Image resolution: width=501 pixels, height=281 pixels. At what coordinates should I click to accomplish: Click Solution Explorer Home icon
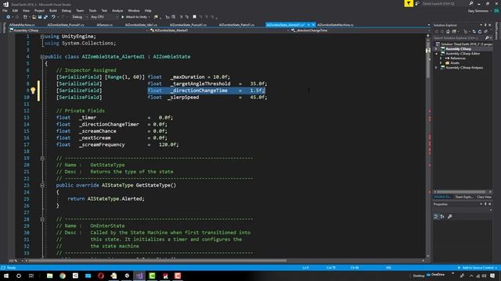448,31
